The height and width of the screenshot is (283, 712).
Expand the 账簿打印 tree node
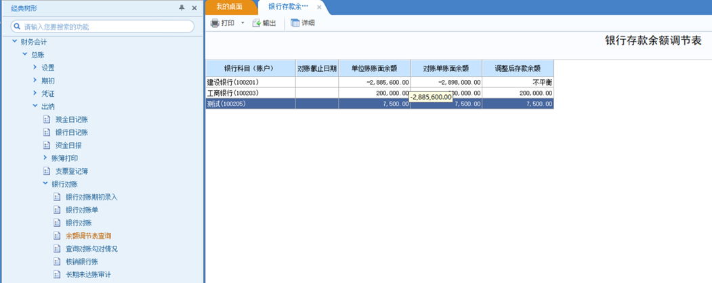(x=45, y=158)
